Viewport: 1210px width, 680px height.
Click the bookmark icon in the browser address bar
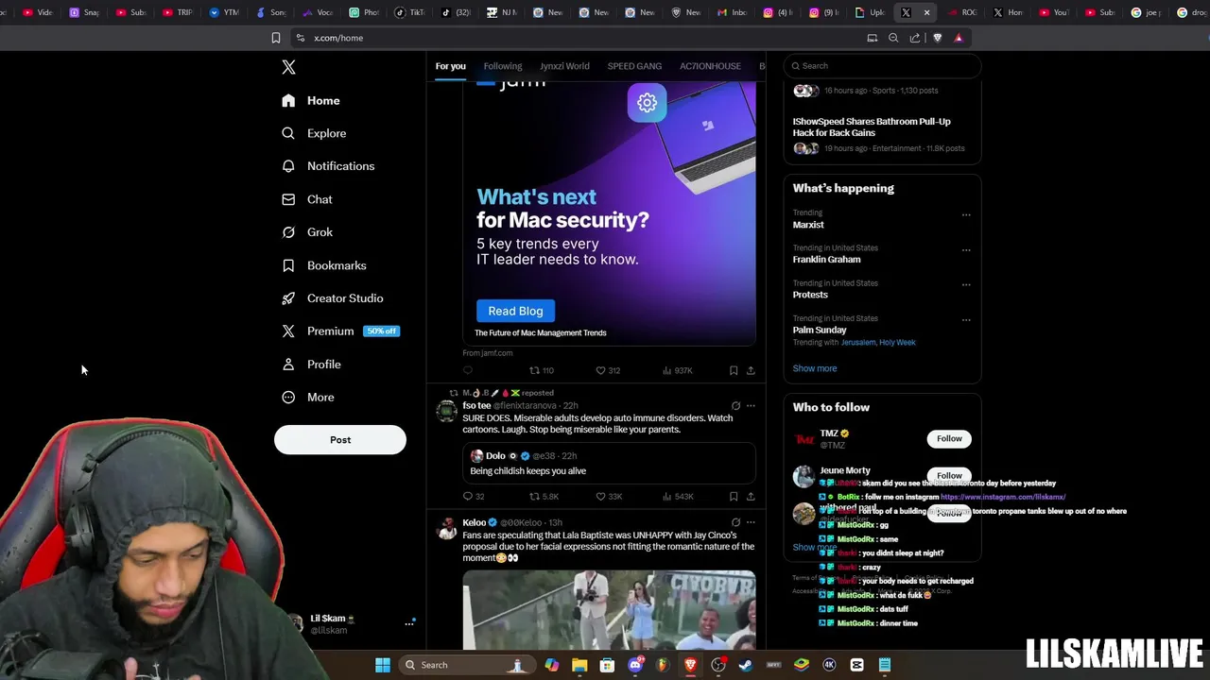click(275, 38)
